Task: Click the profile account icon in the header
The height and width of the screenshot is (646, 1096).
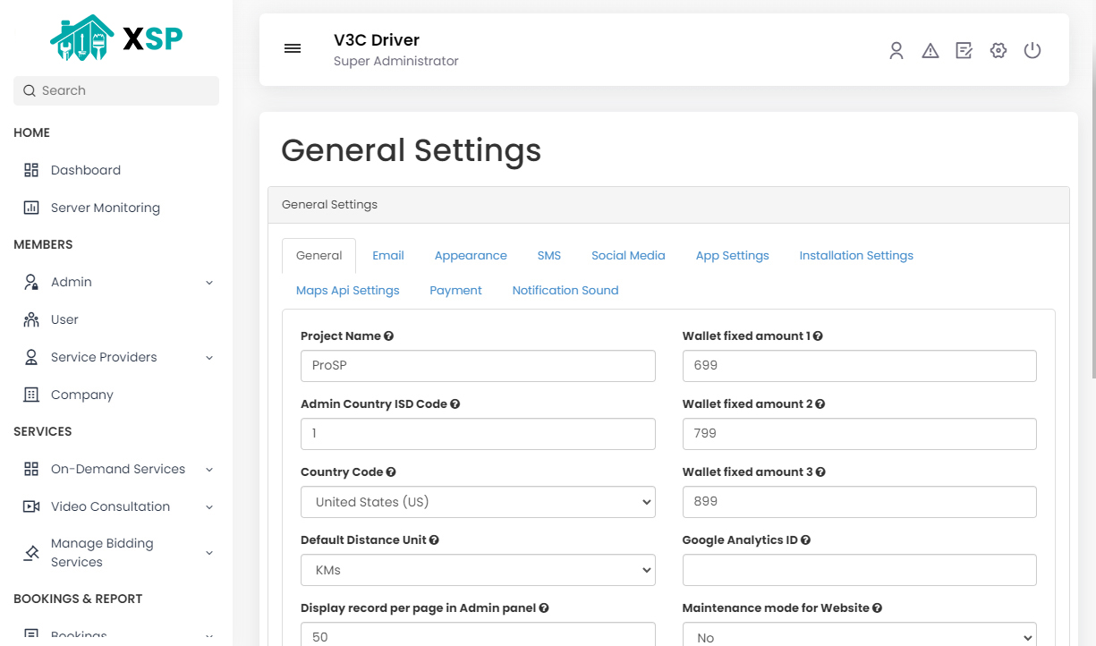Action: [x=896, y=50]
